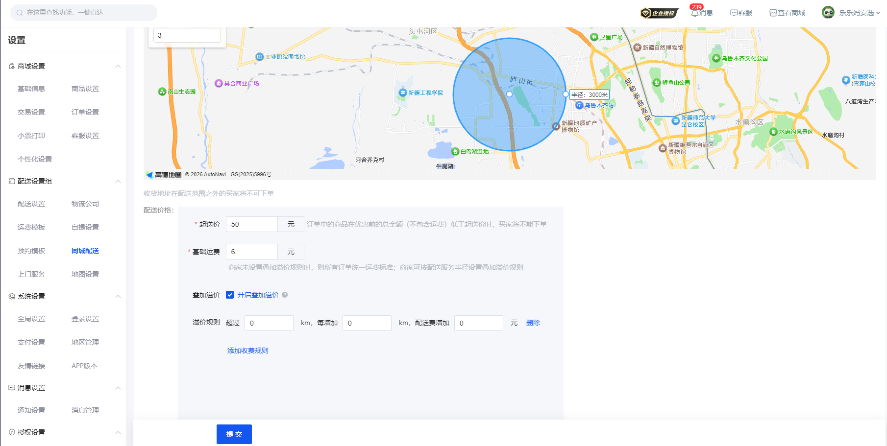
Task: Click the enterprise authorization badge
Action: [659, 13]
